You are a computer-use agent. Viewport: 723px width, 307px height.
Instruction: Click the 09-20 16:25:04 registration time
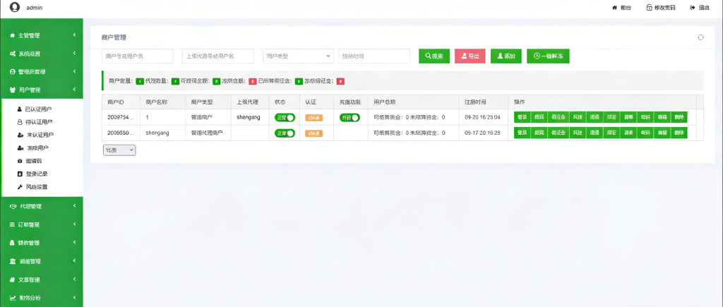tap(482, 118)
